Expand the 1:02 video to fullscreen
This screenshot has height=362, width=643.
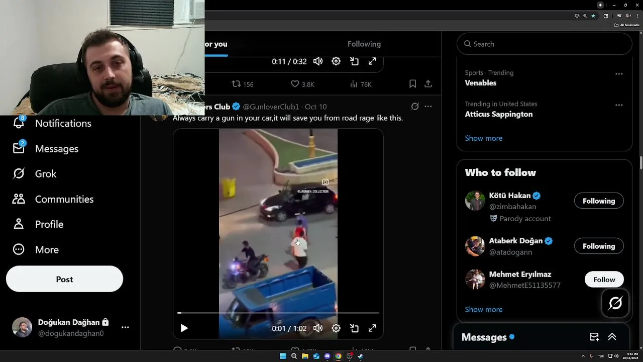(372, 328)
